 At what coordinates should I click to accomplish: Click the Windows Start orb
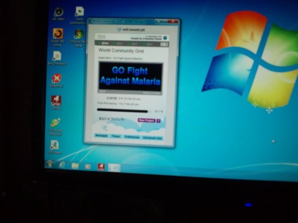(x=50, y=164)
